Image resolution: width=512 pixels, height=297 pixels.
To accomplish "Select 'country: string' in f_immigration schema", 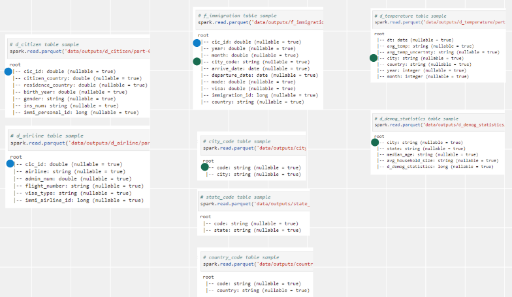I will point(253,102).
